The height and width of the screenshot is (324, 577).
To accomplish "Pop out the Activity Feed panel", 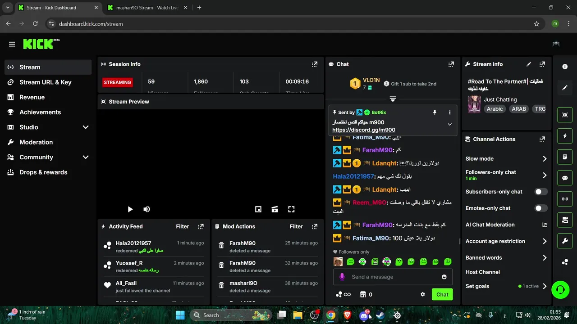I will [x=201, y=226].
